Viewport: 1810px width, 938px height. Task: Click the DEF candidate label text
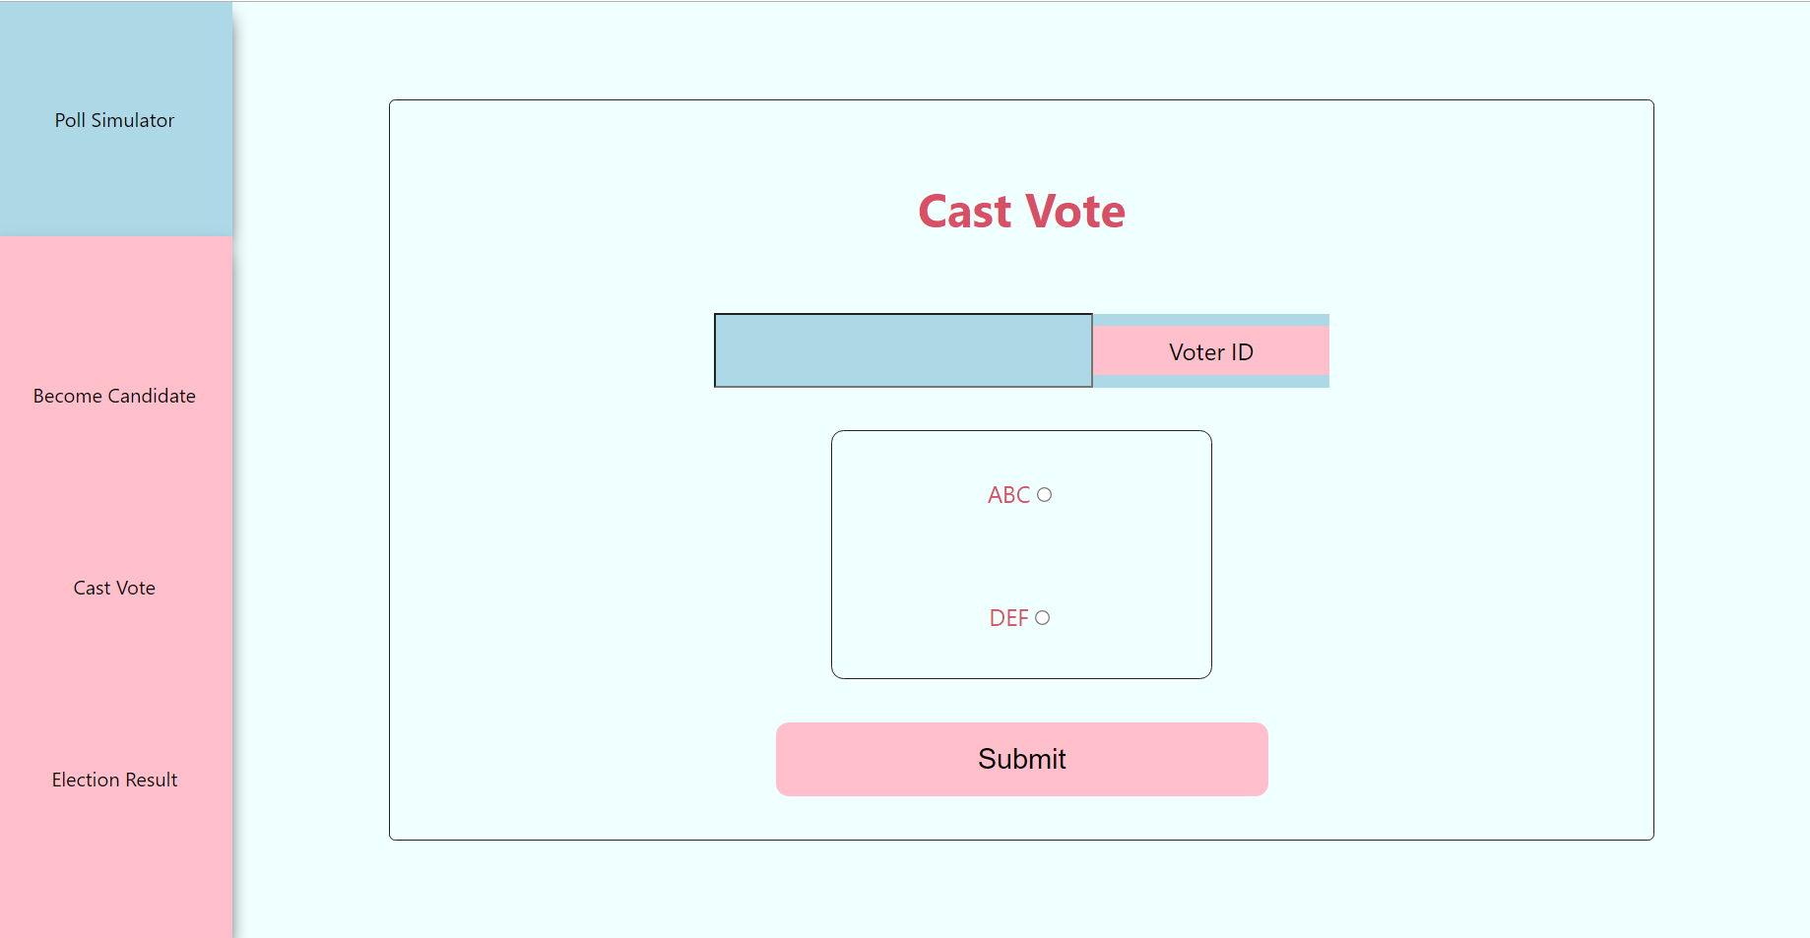click(x=1010, y=617)
